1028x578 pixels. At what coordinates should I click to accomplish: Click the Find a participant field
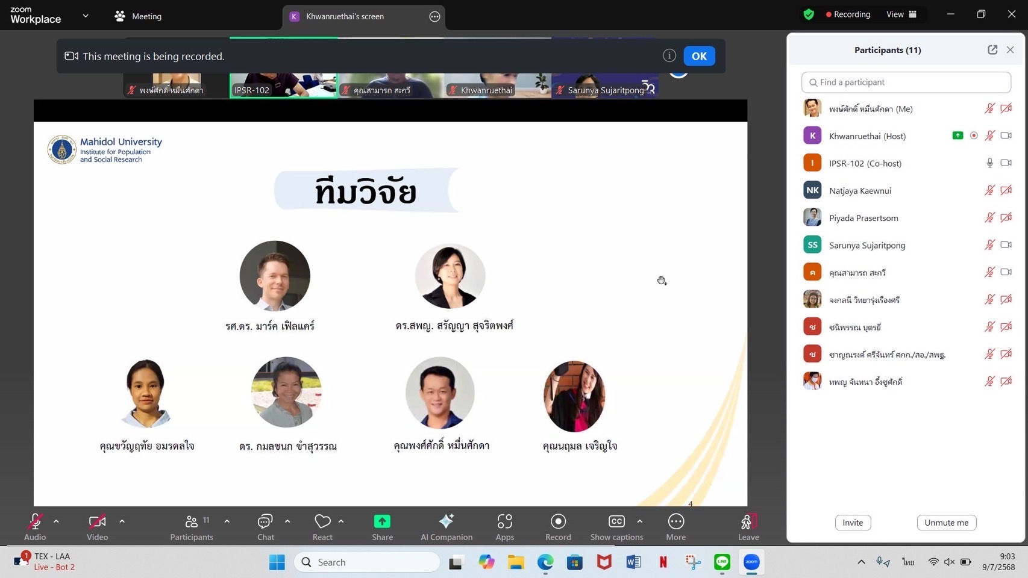point(906,82)
